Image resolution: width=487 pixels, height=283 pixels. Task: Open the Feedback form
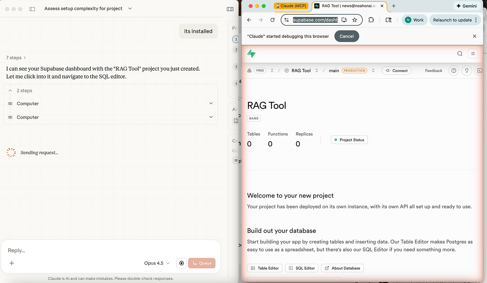[434, 71]
